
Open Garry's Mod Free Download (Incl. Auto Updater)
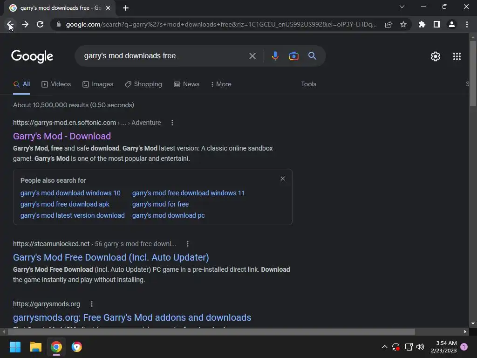click(111, 257)
